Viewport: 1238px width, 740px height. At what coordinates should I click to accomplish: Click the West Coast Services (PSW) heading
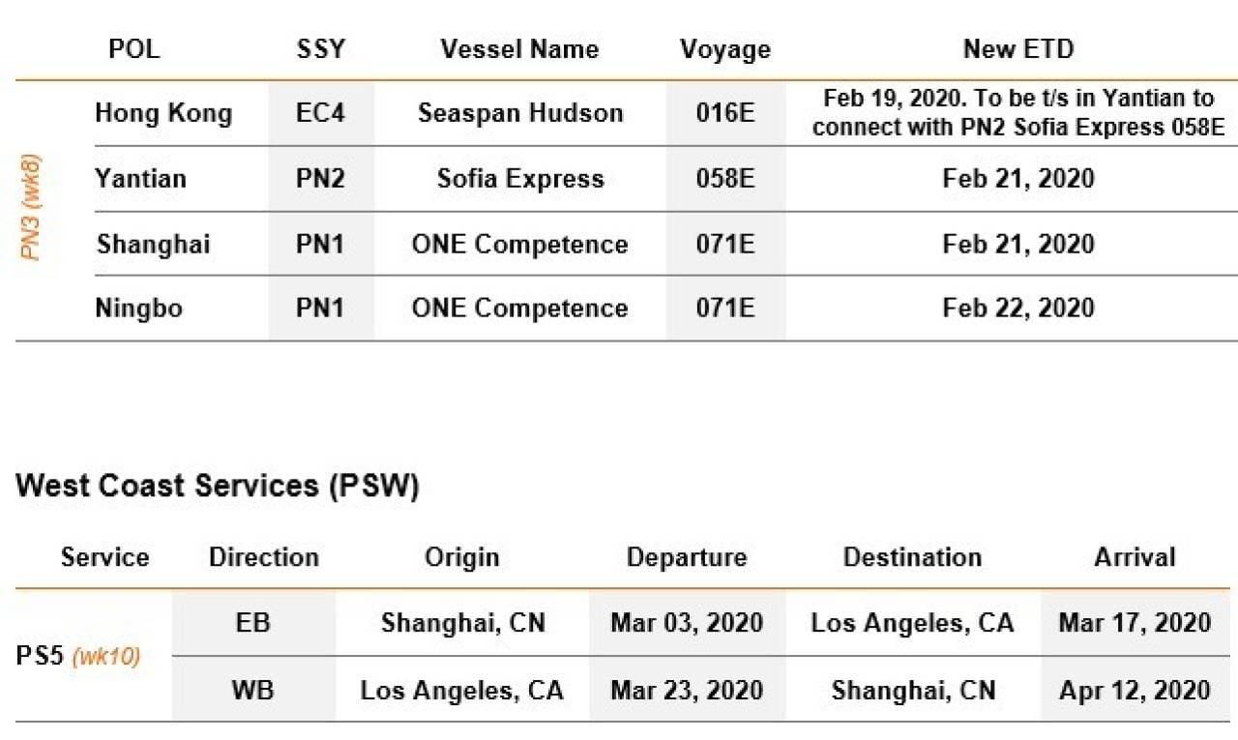pyautogui.click(x=218, y=486)
